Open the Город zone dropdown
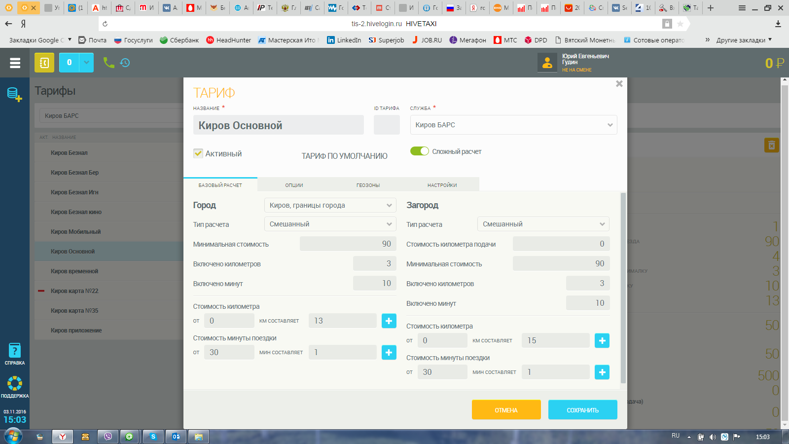This screenshot has height=444, width=789. point(330,205)
